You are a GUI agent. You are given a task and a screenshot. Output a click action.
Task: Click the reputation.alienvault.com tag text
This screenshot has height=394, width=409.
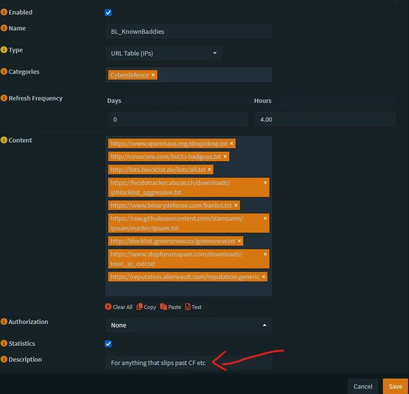(x=185, y=277)
